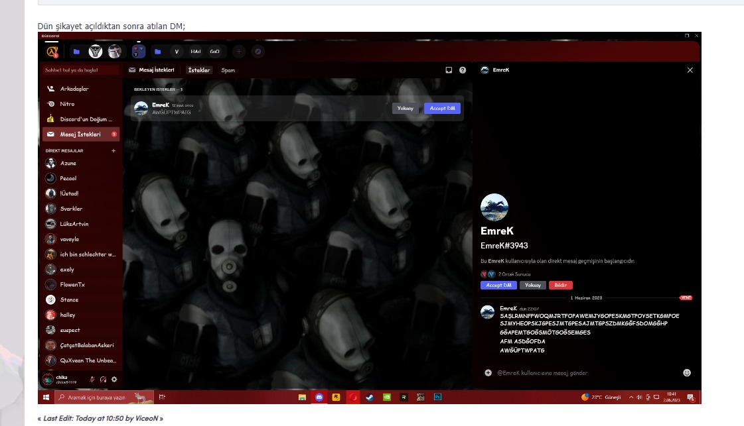Viewport: 744px width, 426px height.
Task: Close the EmreK DM panel
Action: [x=690, y=70]
